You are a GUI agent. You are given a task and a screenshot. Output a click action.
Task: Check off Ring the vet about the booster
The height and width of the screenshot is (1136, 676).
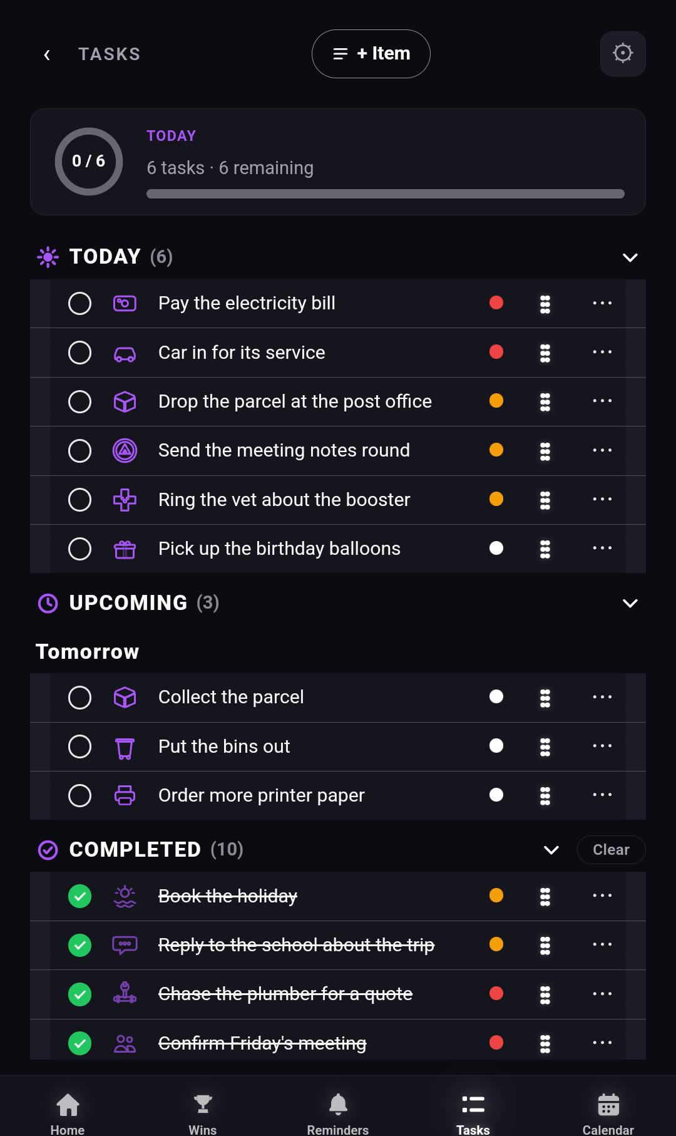(x=79, y=500)
